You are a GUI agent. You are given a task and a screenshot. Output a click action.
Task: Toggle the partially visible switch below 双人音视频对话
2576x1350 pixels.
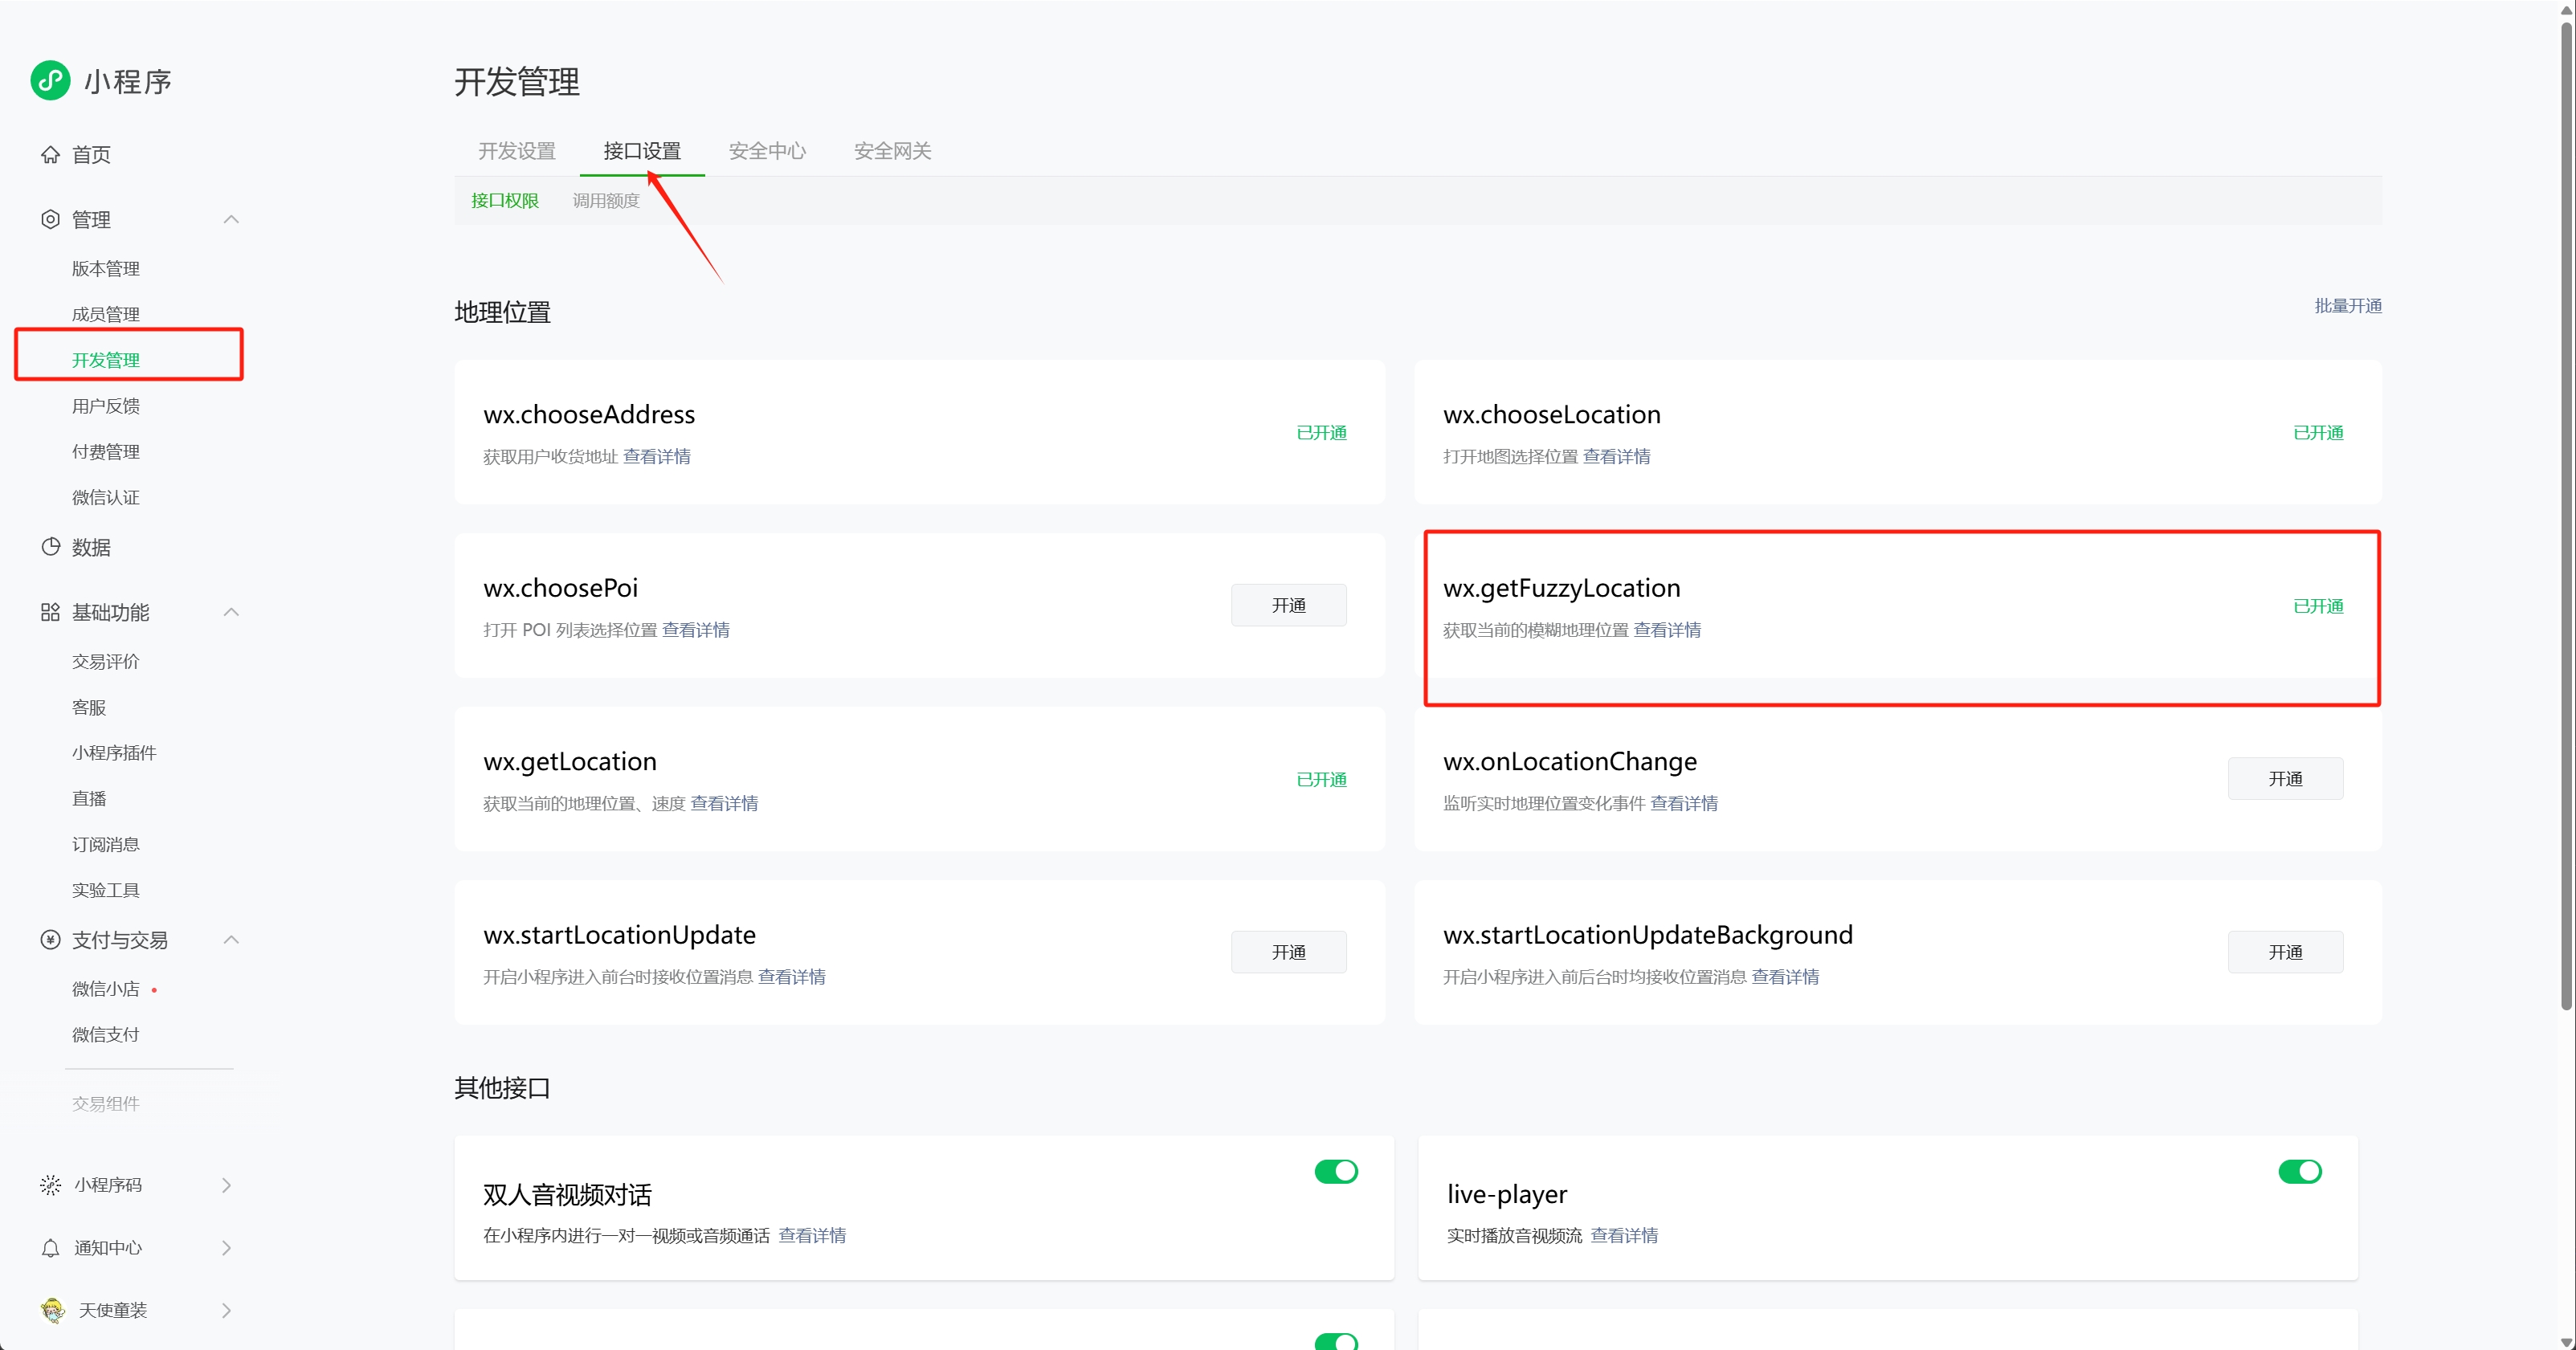1336,1341
